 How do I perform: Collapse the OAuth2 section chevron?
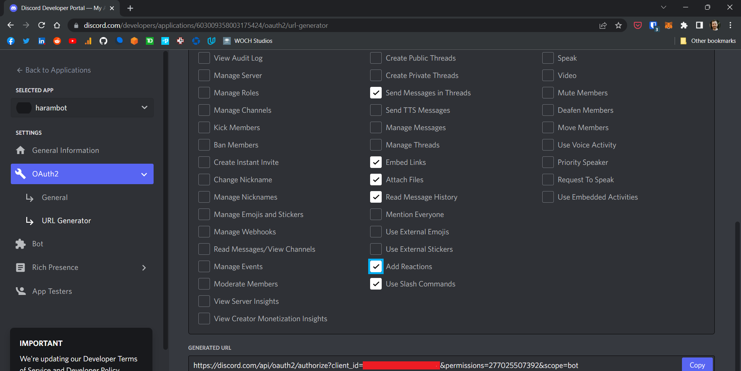click(144, 174)
